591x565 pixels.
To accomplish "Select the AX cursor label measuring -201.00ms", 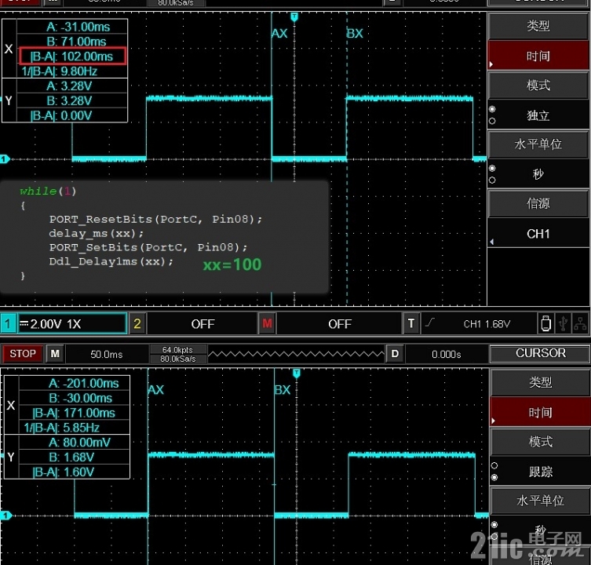I will pyautogui.click(x=156, y=390).
